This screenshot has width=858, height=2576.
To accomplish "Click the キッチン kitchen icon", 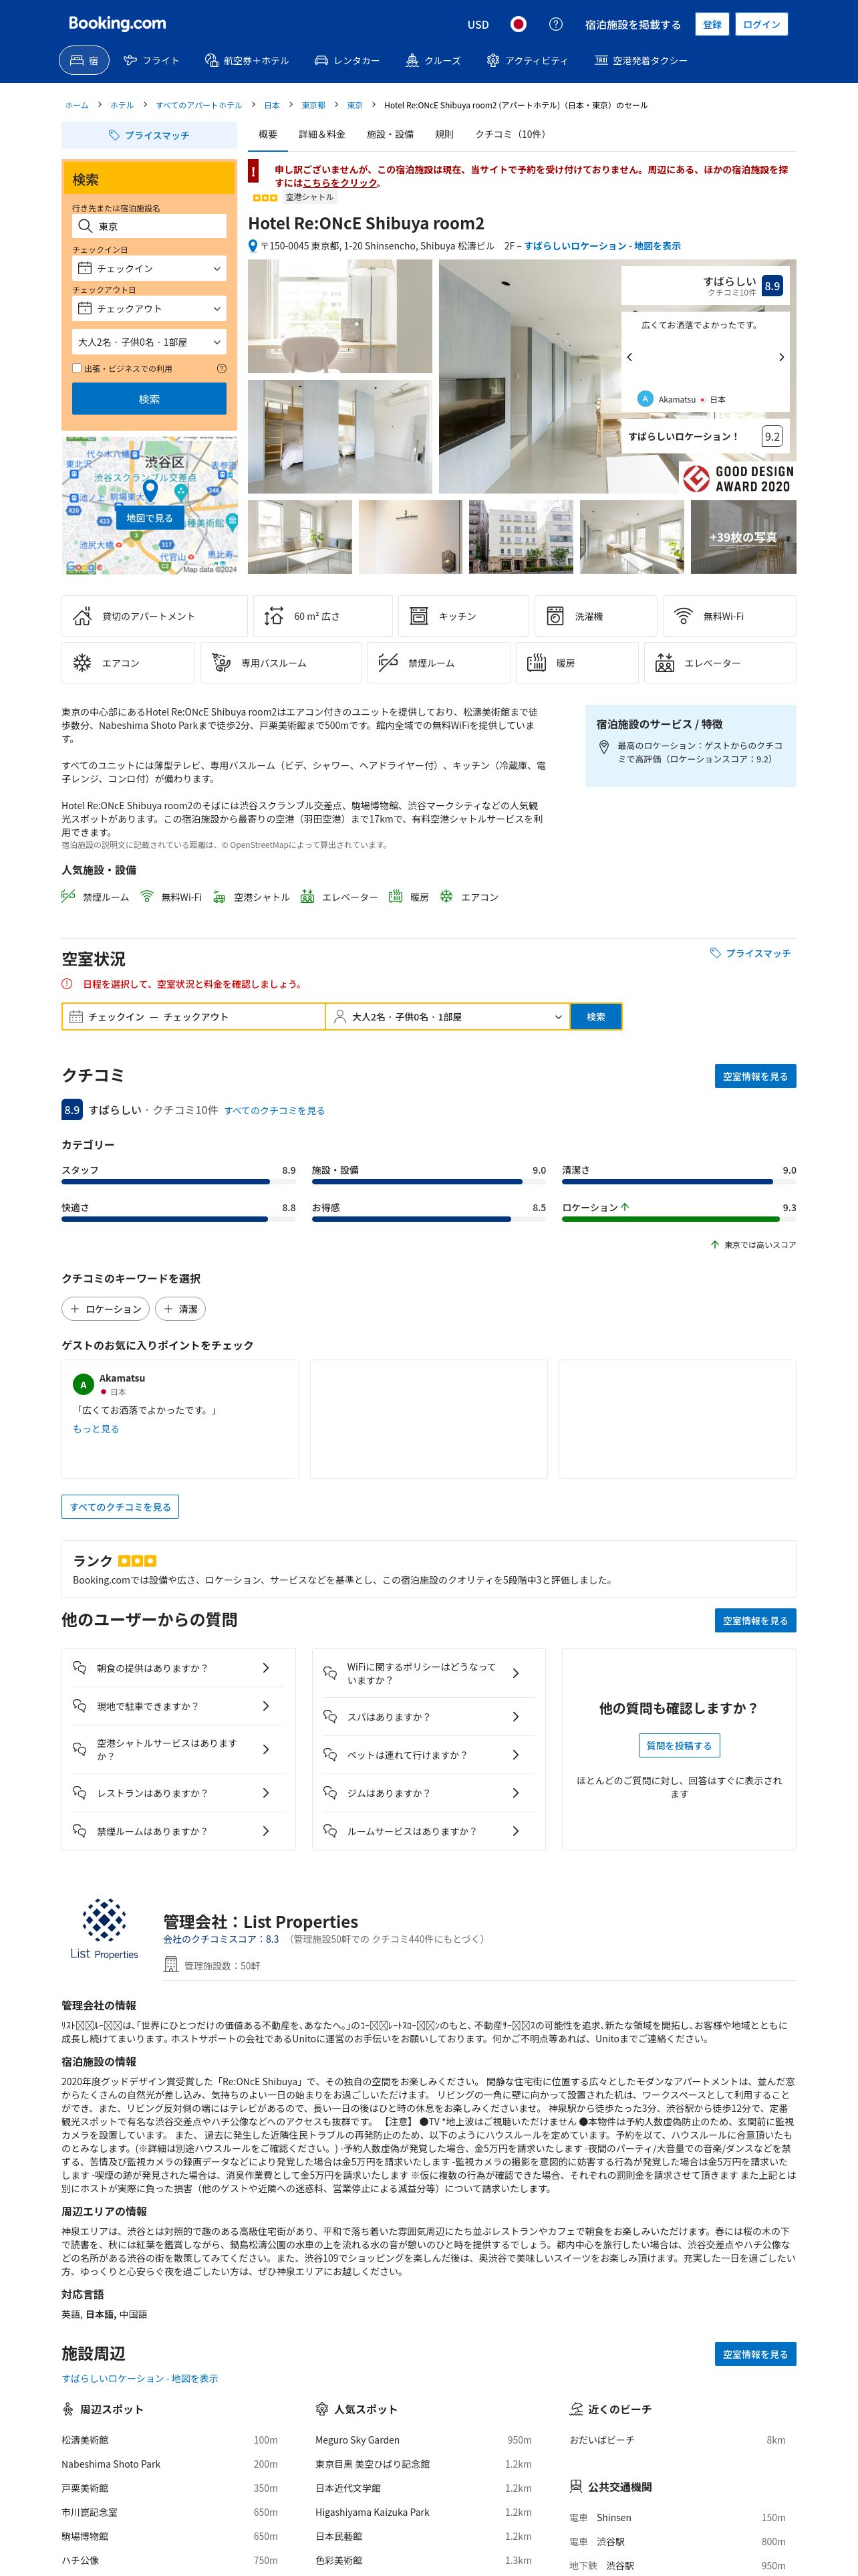I will tap(418, 616).
